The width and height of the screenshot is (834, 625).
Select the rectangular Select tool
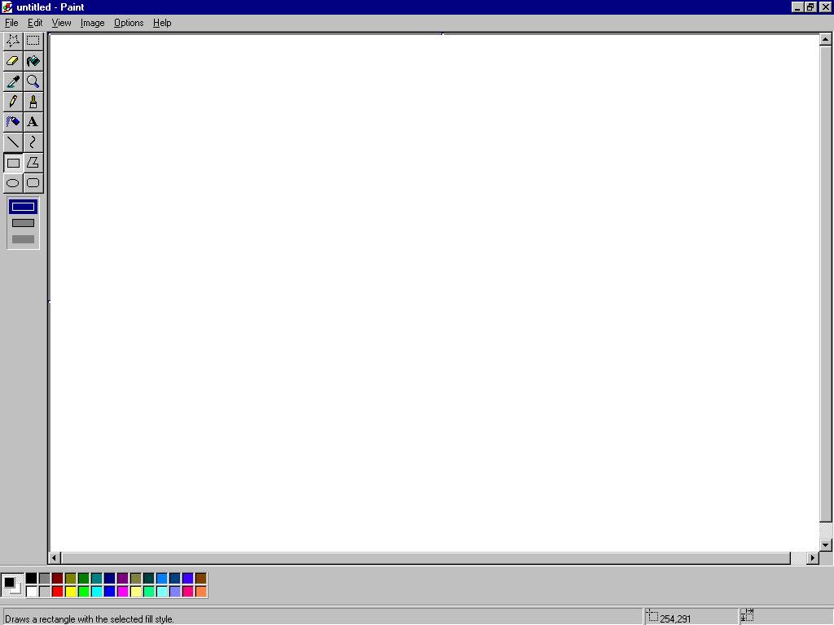coord(33,41)
